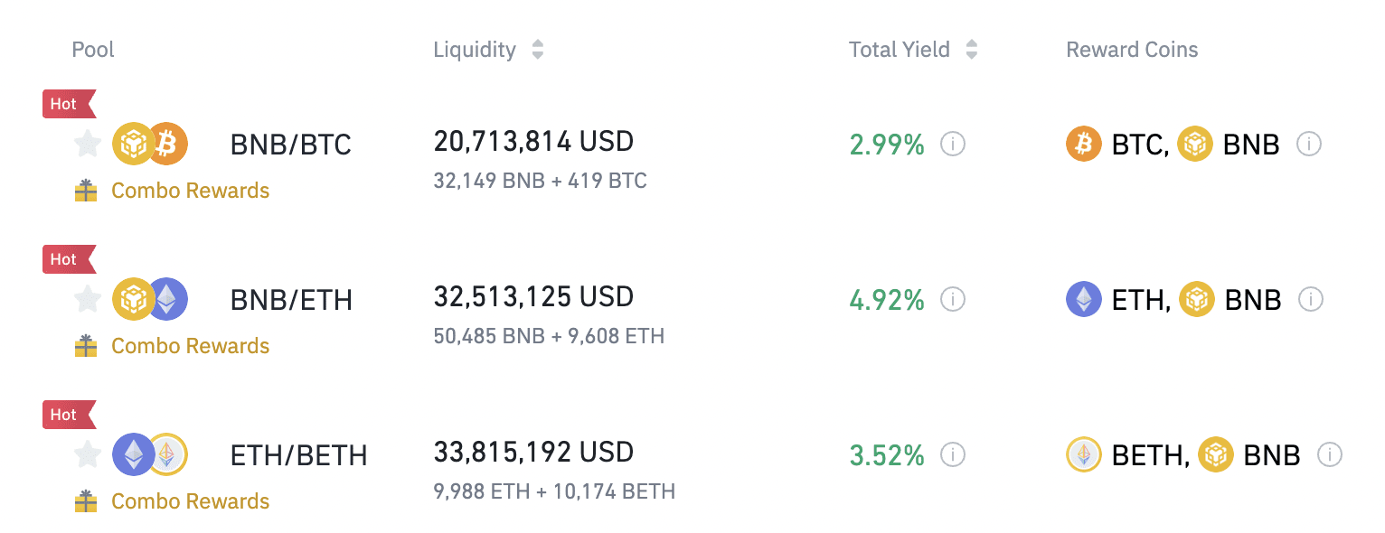Image resolution: width=1385 pixels, height=533 pixels.
Task: Open info icon beside ETH, BNB rewards
Action: pyautogui.click(x=1311, y=299)
